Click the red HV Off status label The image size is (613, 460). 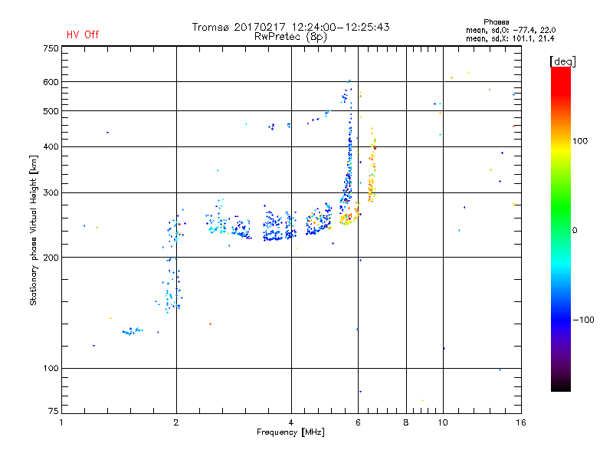click(82, 34)
